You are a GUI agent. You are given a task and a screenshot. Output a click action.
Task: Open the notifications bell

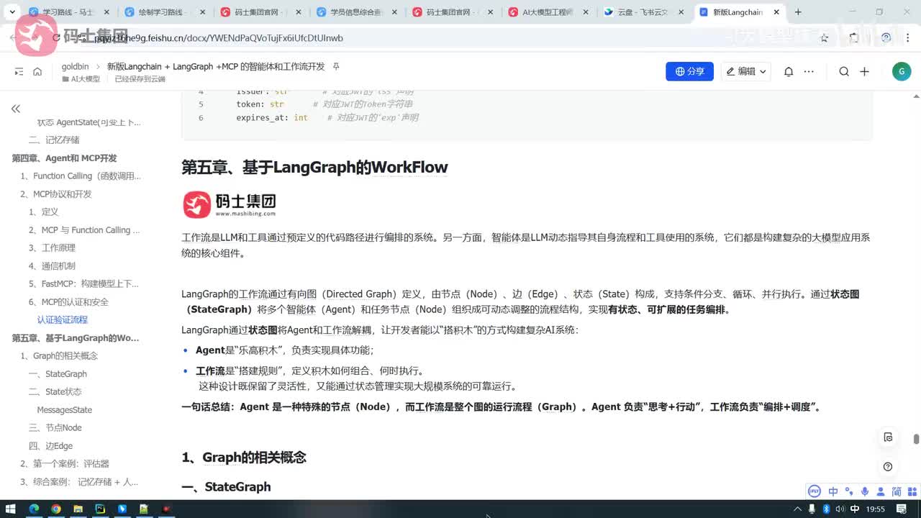tap(789, 71)
